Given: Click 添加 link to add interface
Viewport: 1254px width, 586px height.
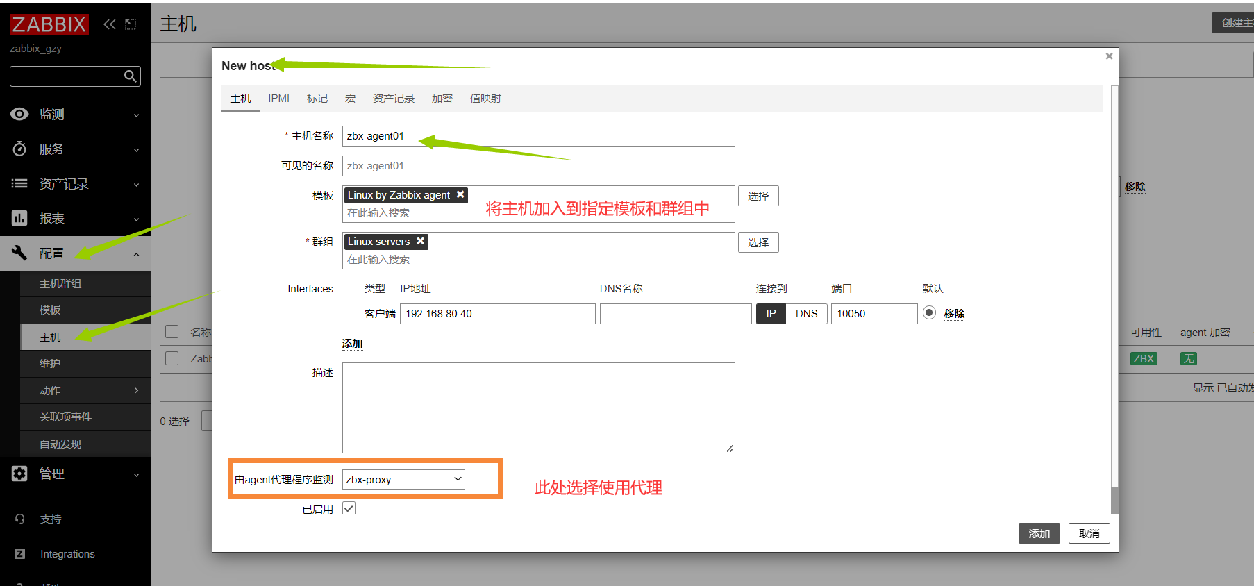Looking at the screenshot, I should pos(352,344).
